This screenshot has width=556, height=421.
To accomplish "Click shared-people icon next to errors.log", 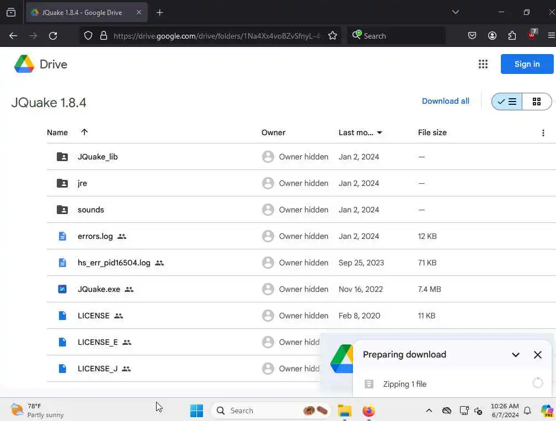I will [x=122, y=236].
